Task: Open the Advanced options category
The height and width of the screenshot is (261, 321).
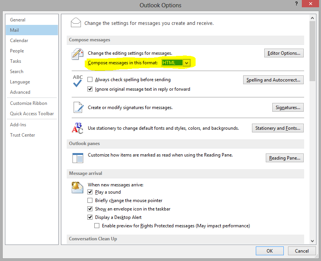Action: pos(32,92)
